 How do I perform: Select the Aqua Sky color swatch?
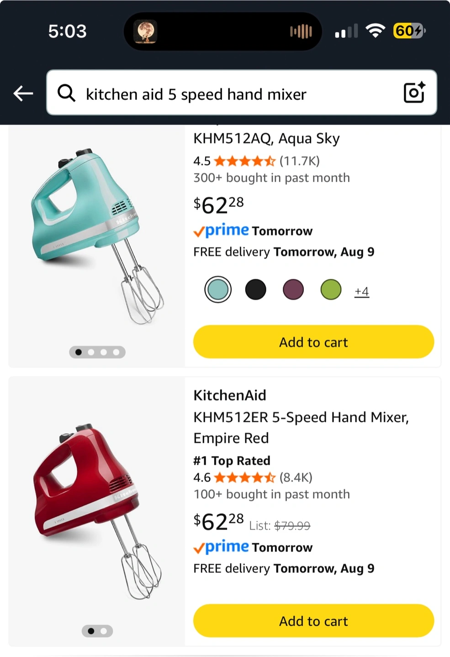tap(218, 290)
